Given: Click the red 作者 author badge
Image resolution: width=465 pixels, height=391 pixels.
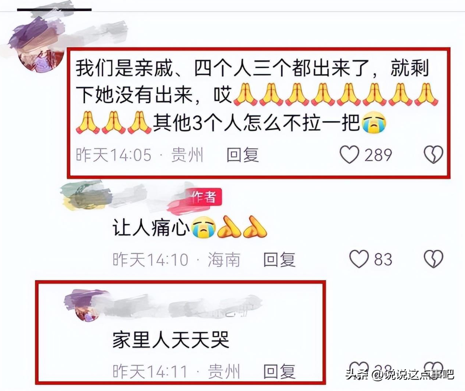Looking at the screenshot, I should point(204,197).
